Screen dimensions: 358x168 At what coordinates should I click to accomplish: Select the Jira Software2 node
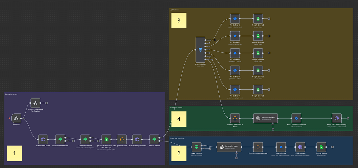(x=235, y=18)
